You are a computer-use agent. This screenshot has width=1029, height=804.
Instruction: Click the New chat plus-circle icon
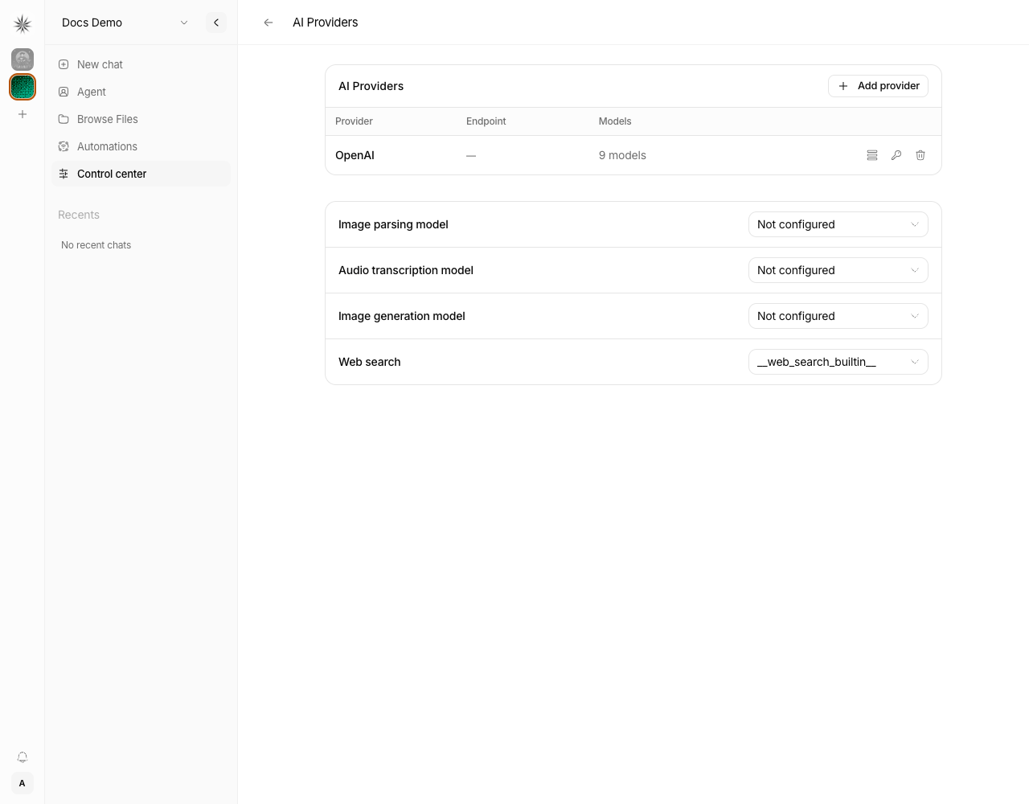pos(64,64)
